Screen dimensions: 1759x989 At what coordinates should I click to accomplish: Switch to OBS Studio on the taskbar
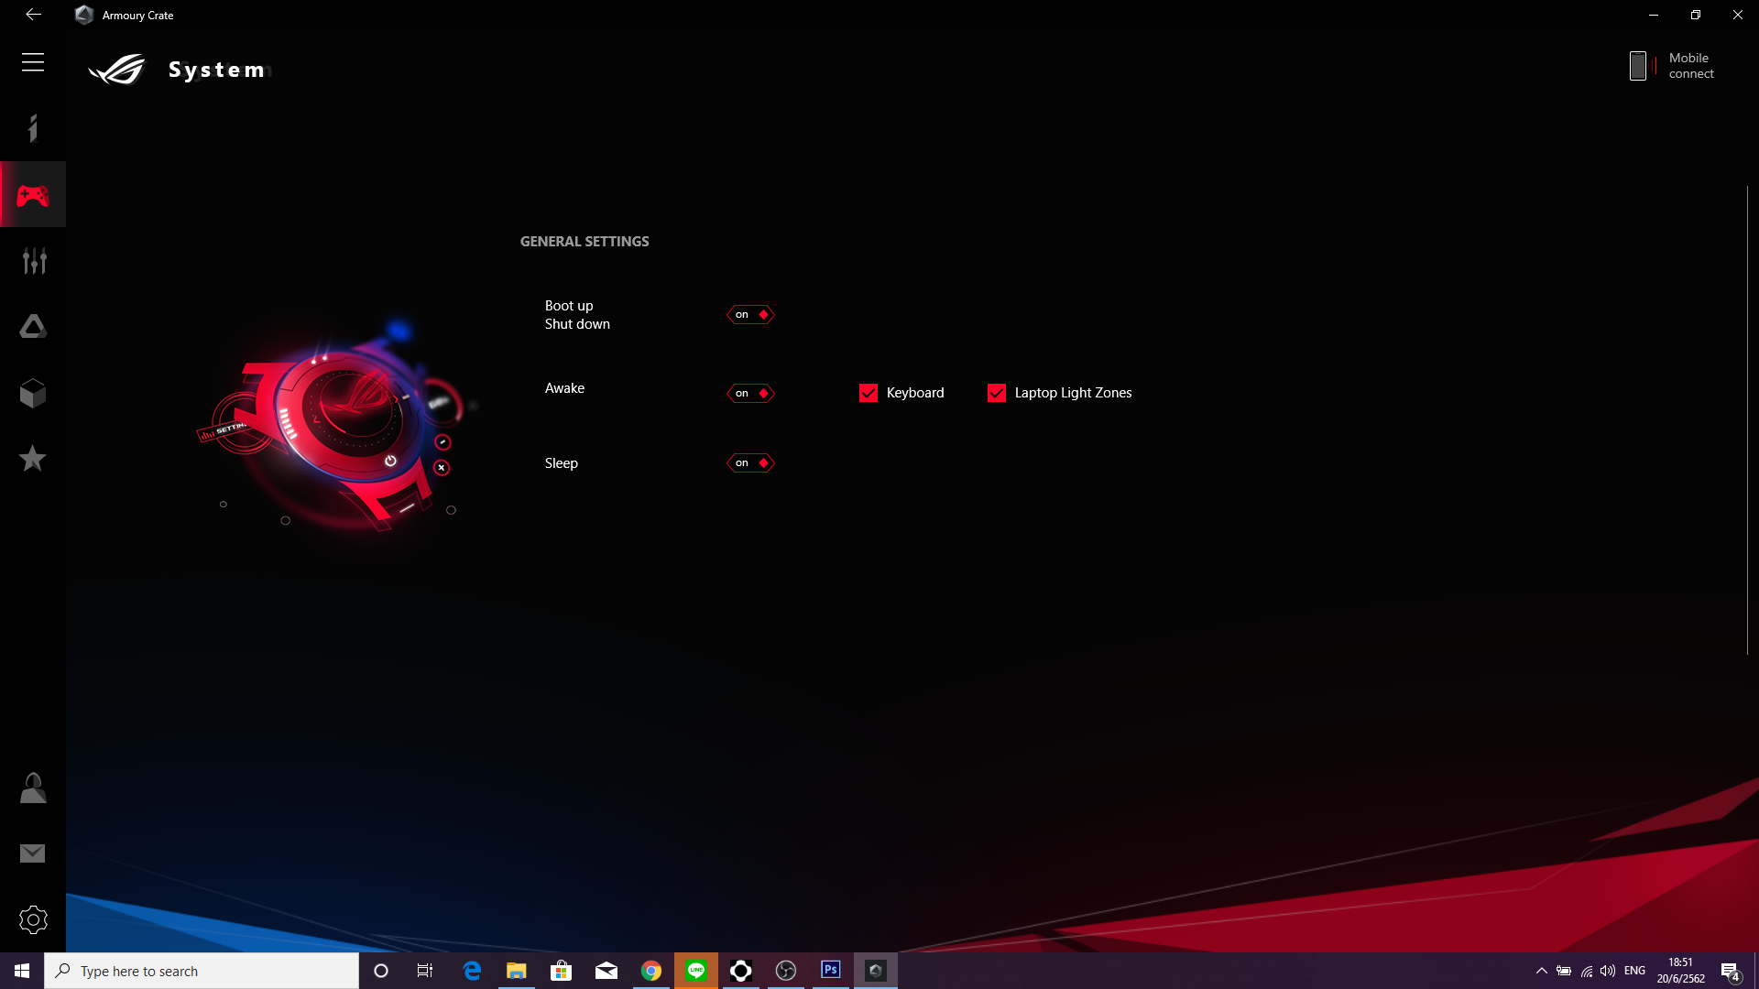tap(786, 971)
